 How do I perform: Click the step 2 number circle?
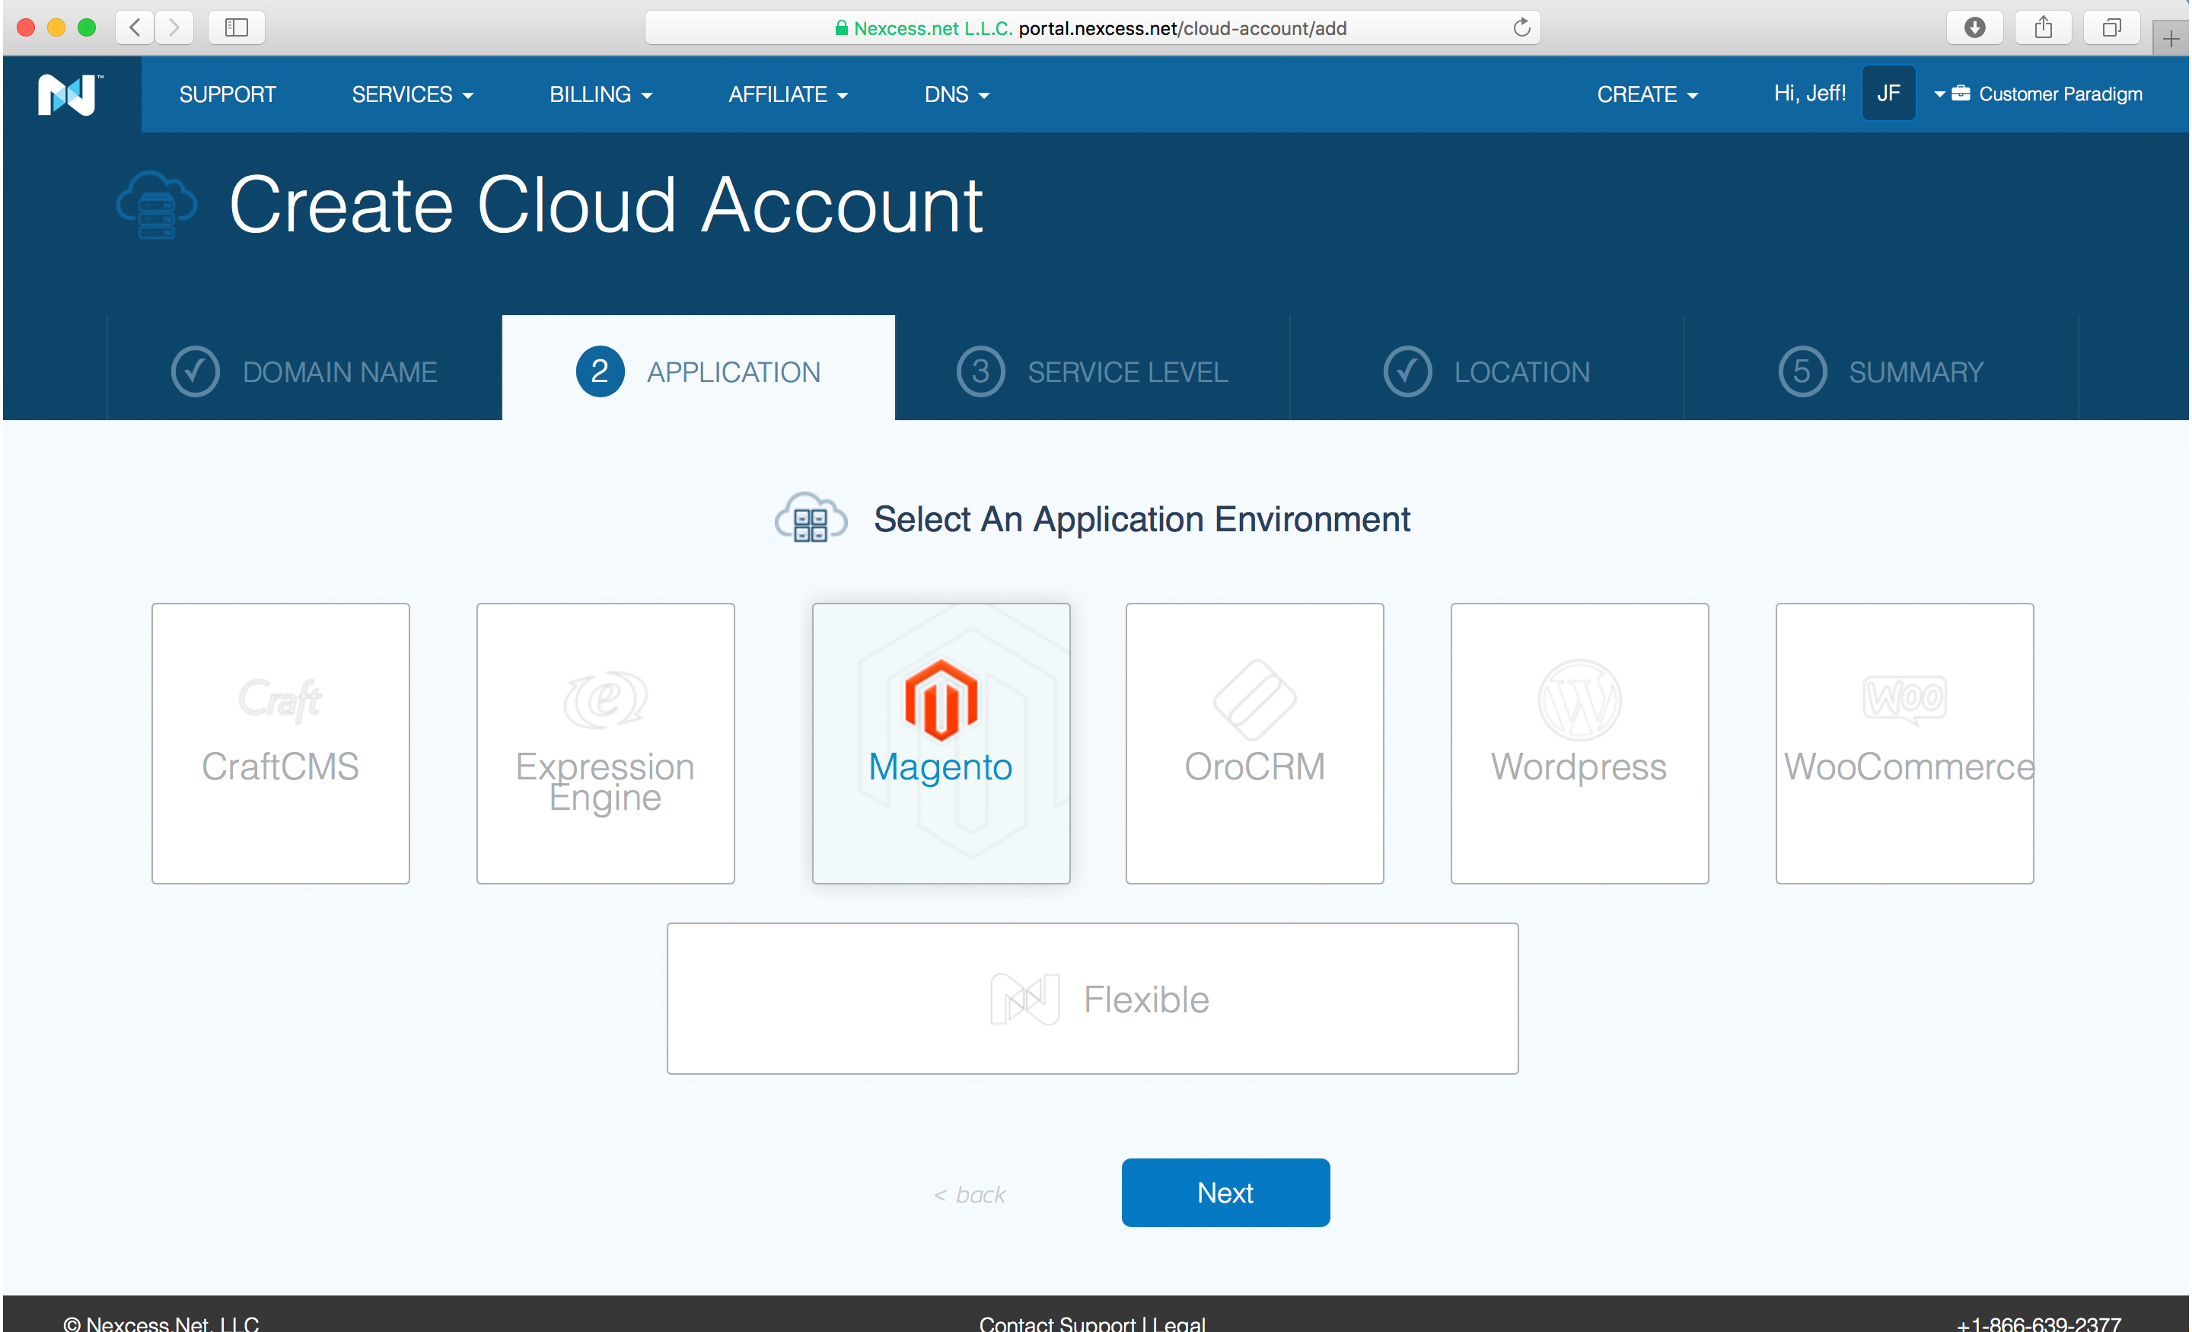(x=600, y=371)
